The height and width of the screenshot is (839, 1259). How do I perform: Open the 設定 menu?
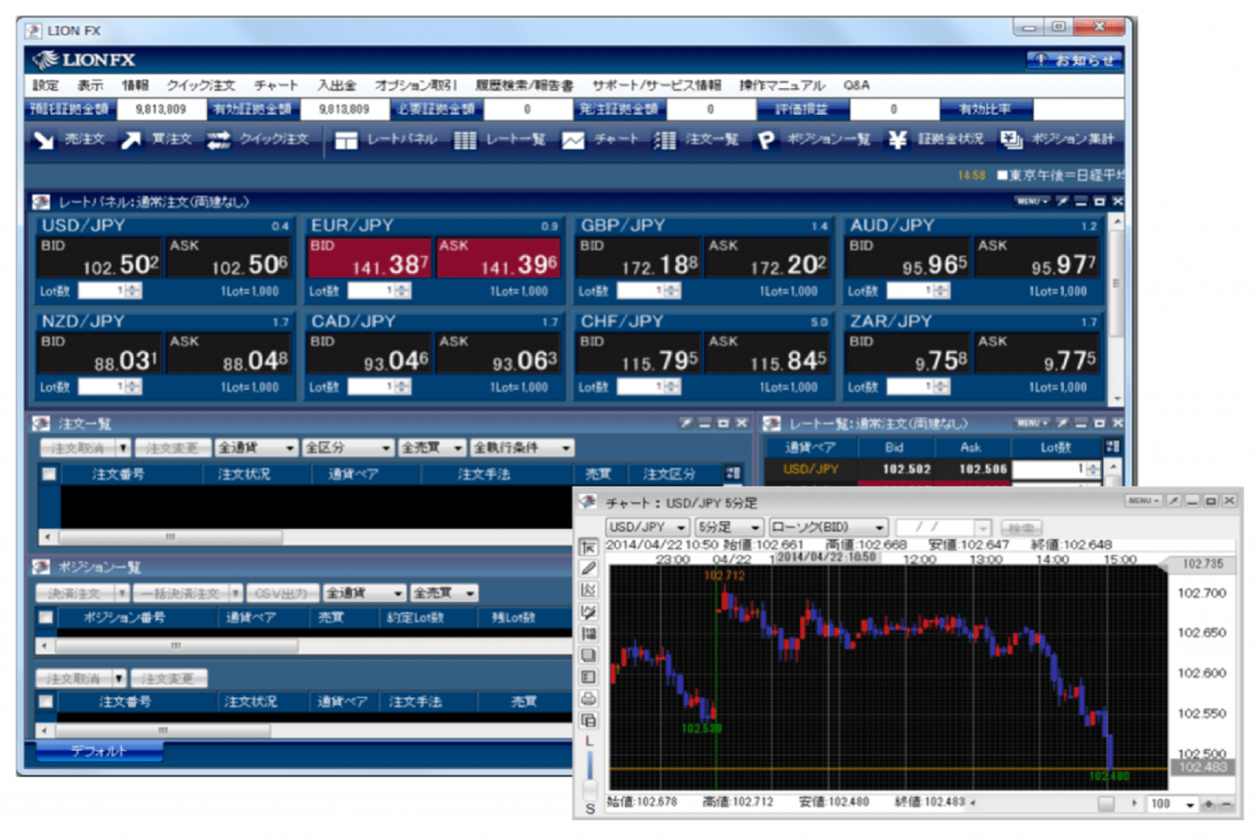tap(46, 85)
